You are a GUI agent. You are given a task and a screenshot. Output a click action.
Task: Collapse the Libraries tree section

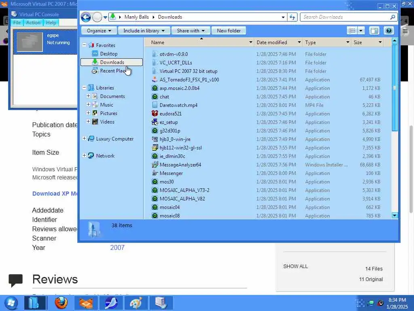point(84,87)
